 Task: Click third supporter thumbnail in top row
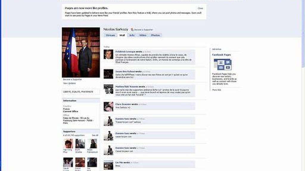point(92,144)
